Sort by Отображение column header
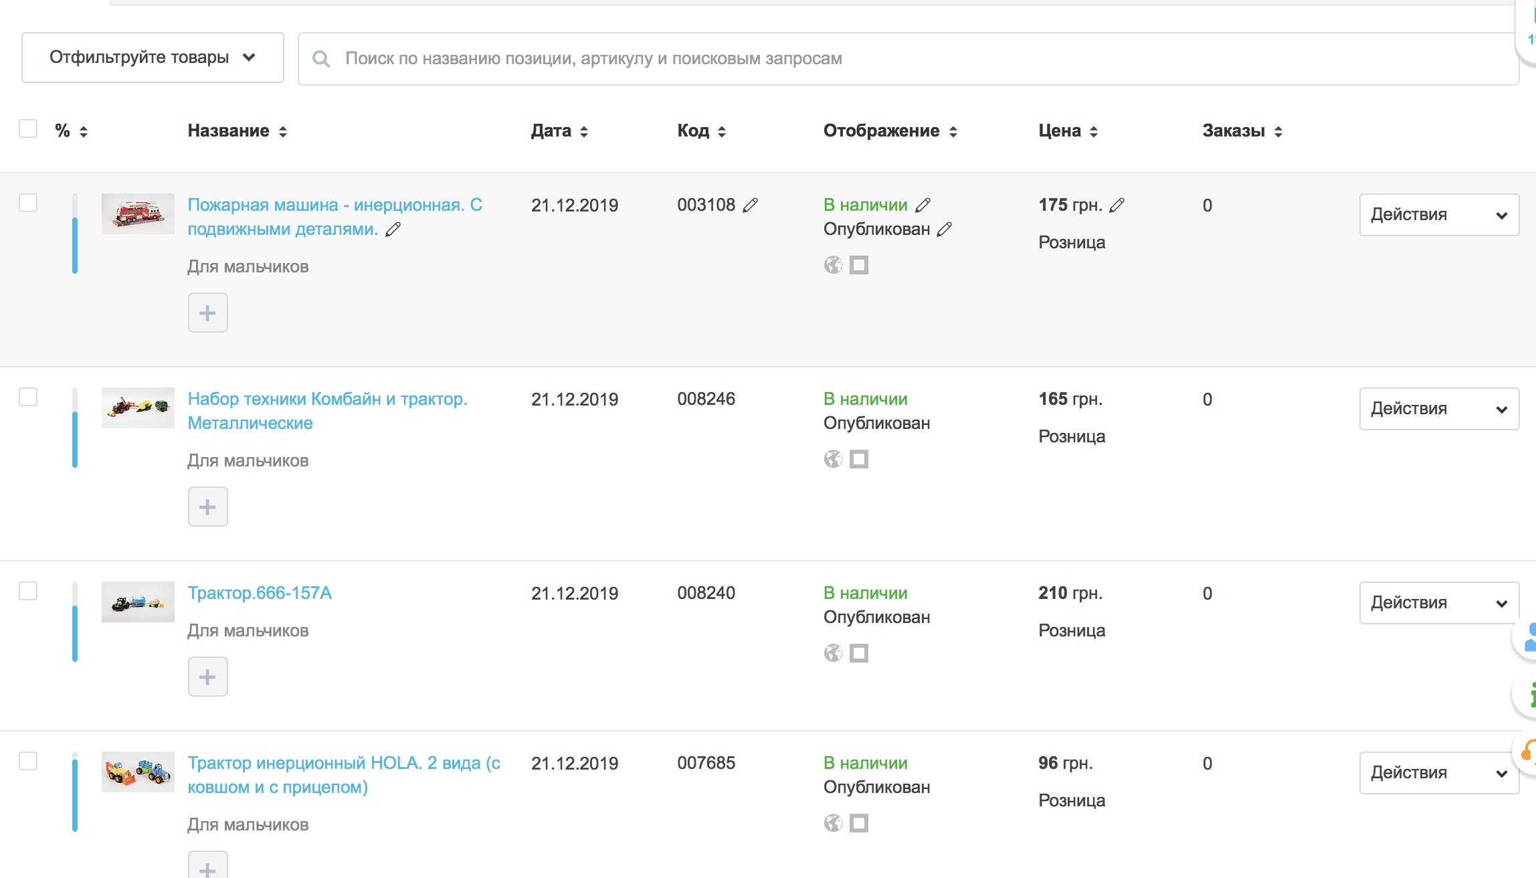Viewport: 1536px width, 878px height. click(890, 131)
